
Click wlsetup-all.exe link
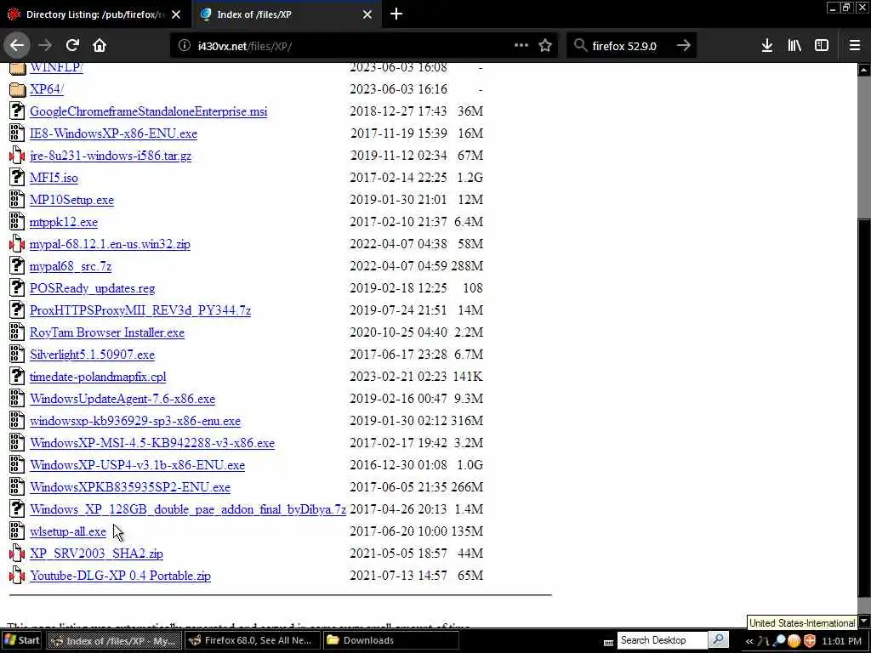(68, 531)
